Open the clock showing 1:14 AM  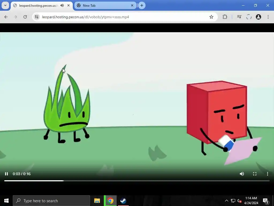(251, 201)
